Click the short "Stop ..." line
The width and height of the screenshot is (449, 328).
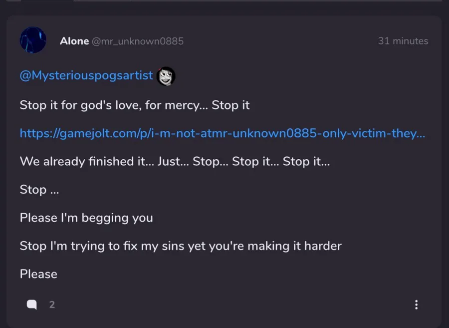39,190
